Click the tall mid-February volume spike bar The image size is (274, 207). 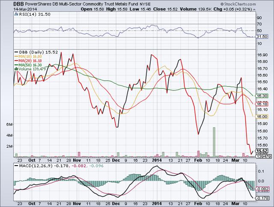click(214, 142)
